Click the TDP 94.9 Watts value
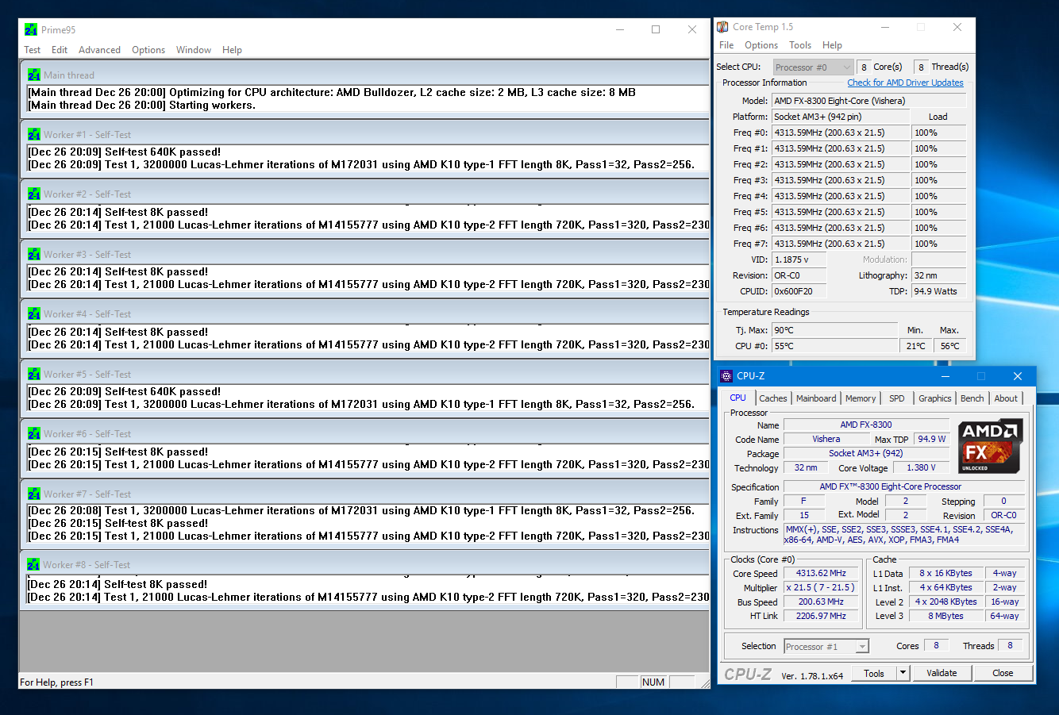Viewport: 1059px width, 715px height. [938, 291]
